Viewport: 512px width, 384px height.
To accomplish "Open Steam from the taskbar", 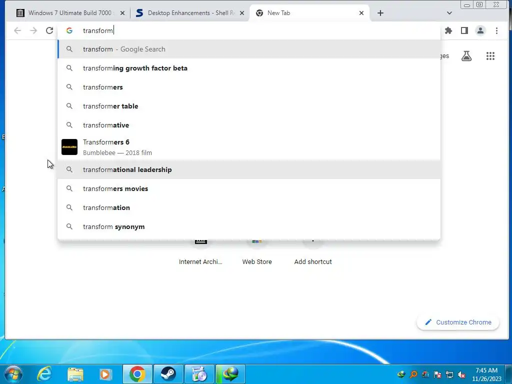I will pyautogui.click(x=168, y=374).
